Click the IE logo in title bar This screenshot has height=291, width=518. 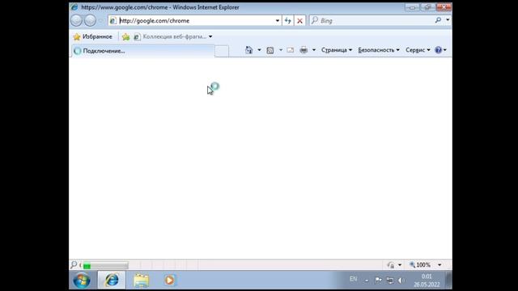click(74, 7)
